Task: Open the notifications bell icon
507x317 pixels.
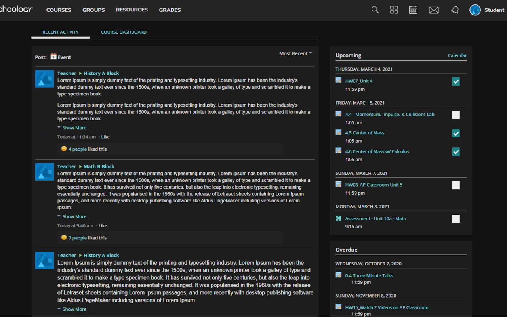Action: click(x=454, y=10)
